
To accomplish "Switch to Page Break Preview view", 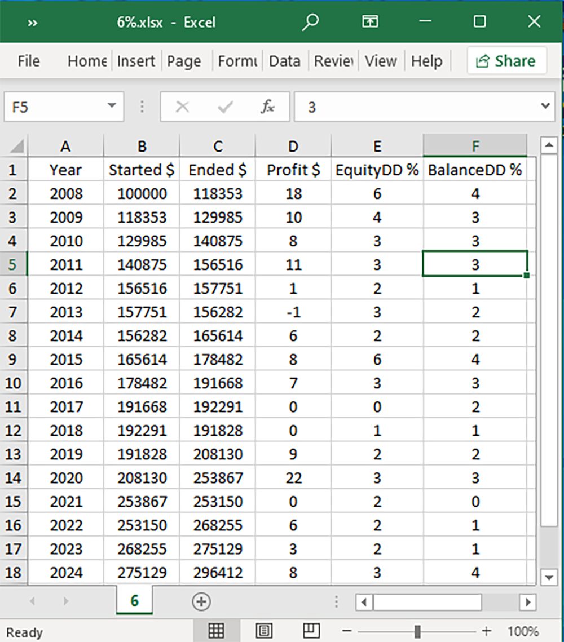I will pos(311,631).
